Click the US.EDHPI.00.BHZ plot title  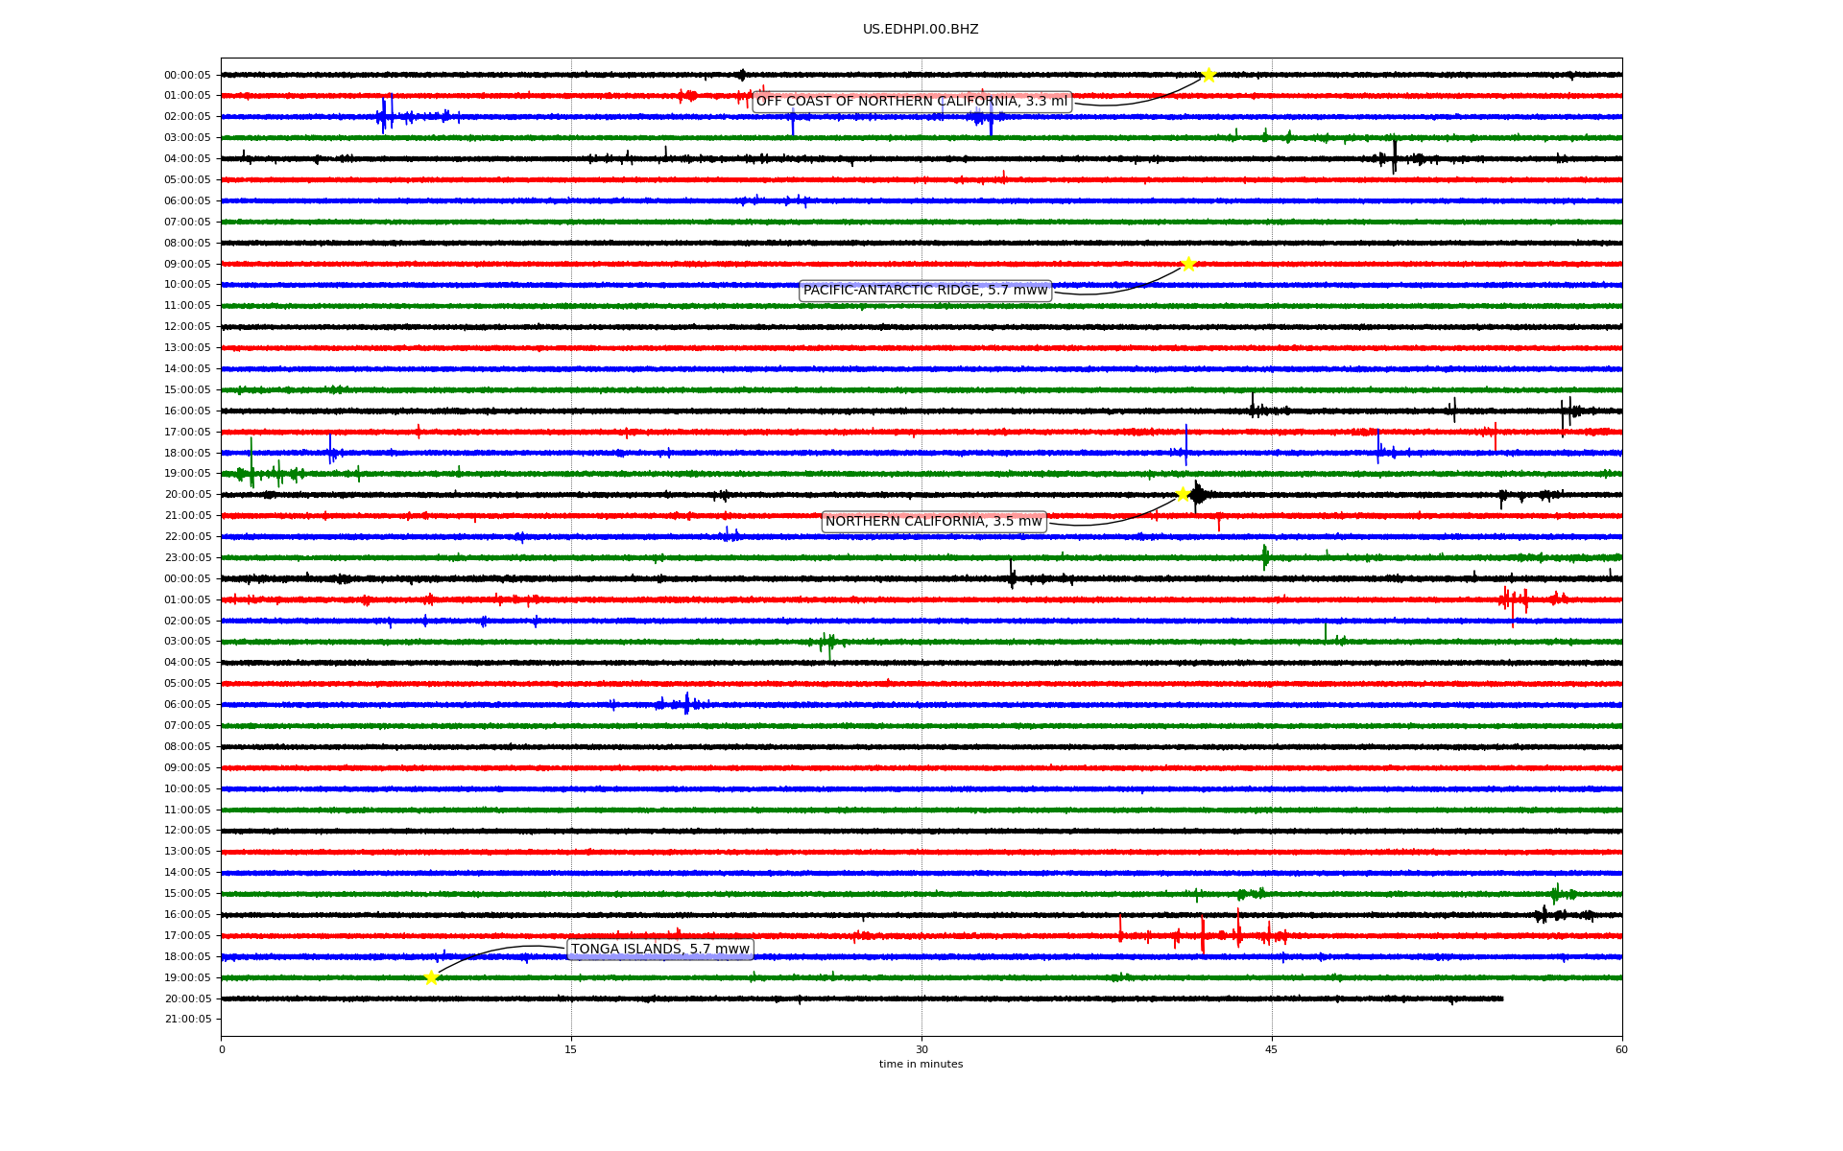(x=920, y=30)
